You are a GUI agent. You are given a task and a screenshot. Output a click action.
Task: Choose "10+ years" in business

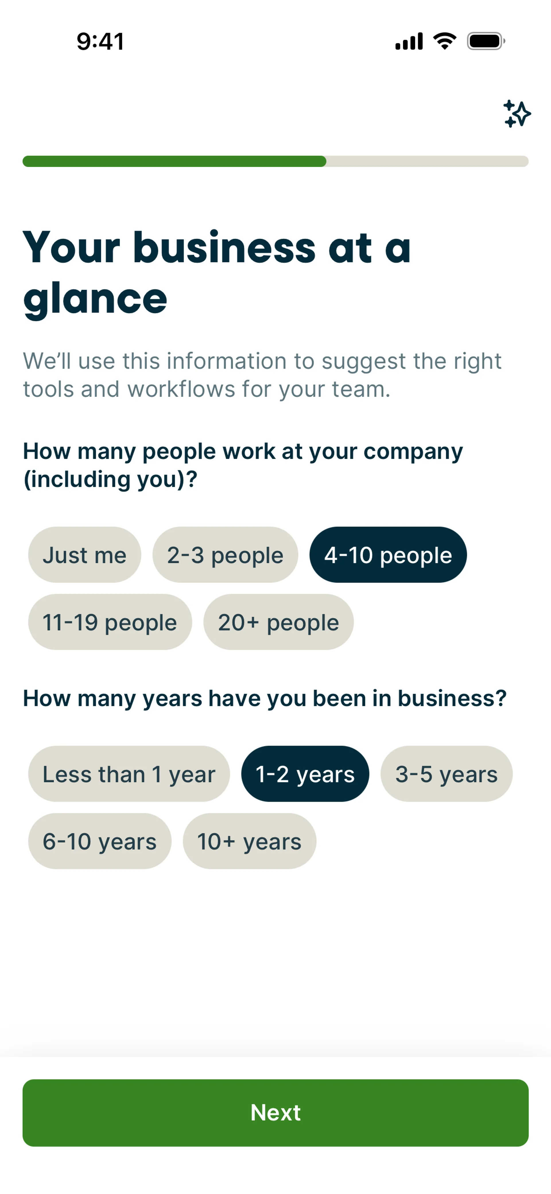coord(249,841)
